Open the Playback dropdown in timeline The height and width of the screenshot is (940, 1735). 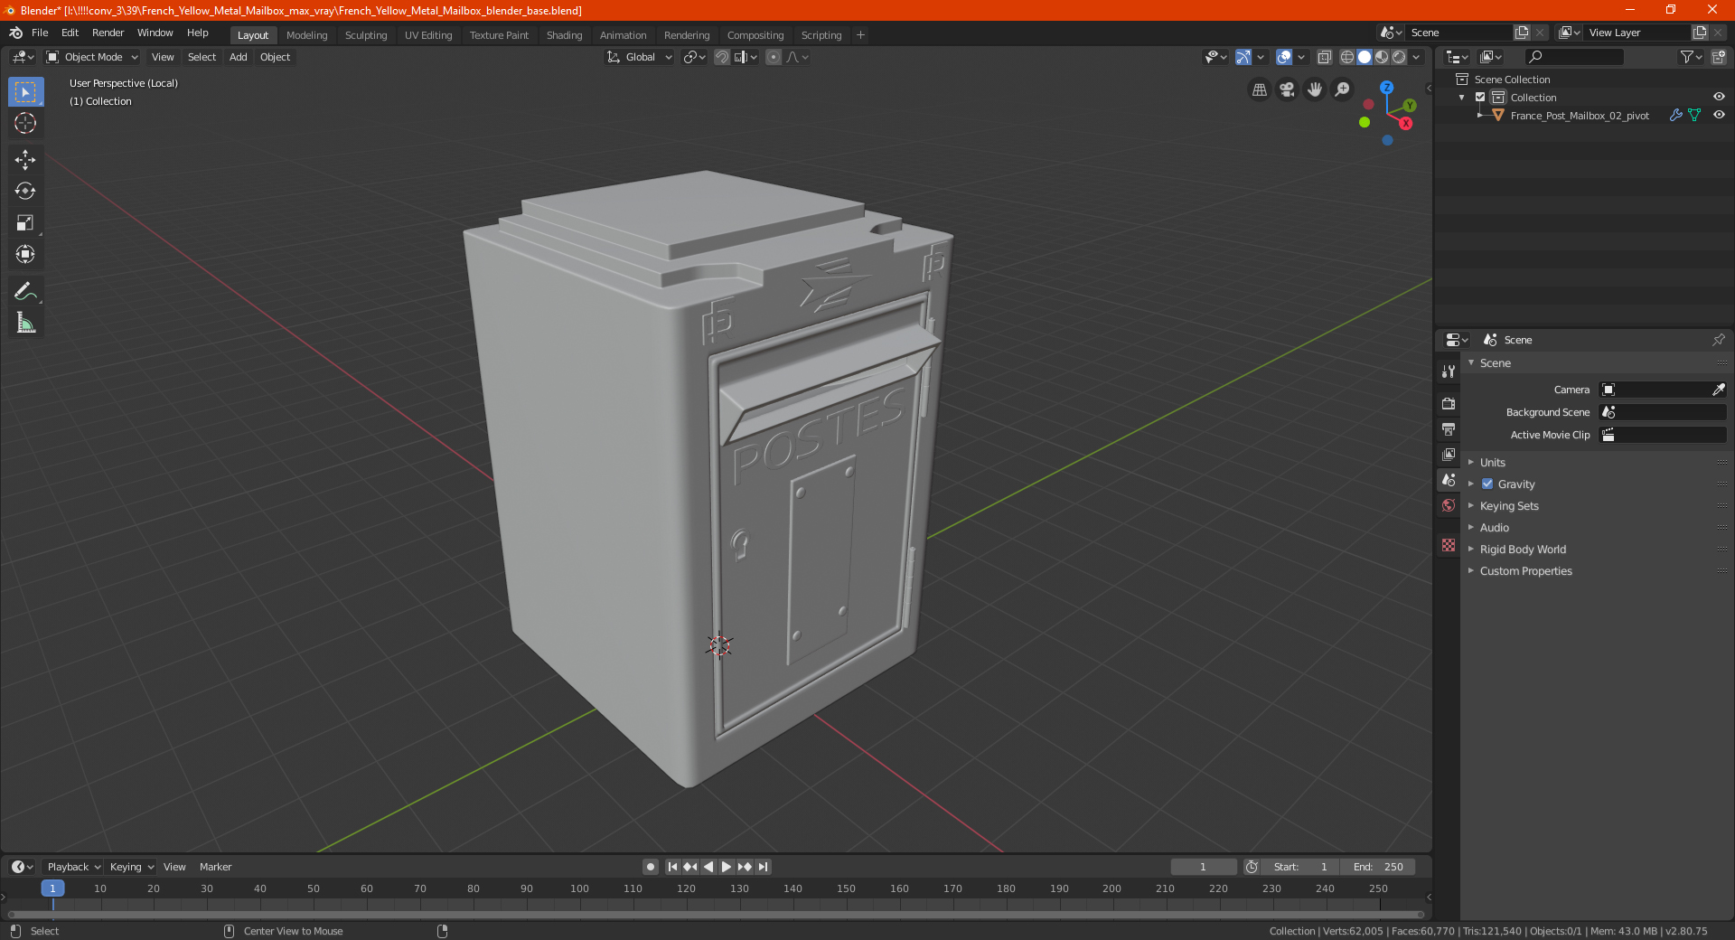pyautogui.click(x=73, y=867)
